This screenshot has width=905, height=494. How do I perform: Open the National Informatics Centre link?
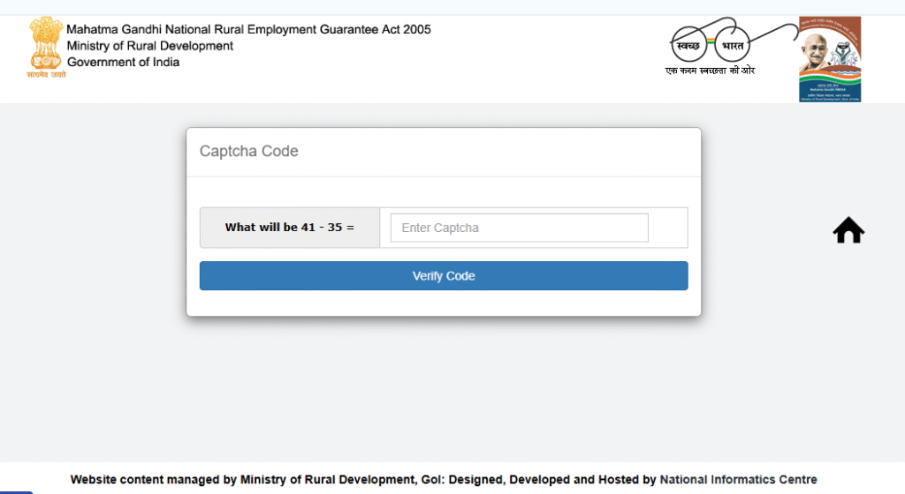[738, 480]
